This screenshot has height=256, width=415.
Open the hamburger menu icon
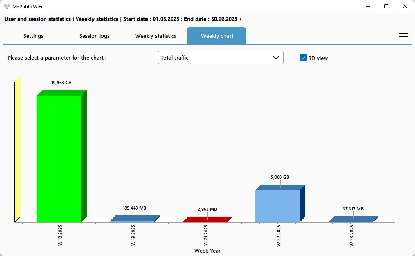pos(403,36)
